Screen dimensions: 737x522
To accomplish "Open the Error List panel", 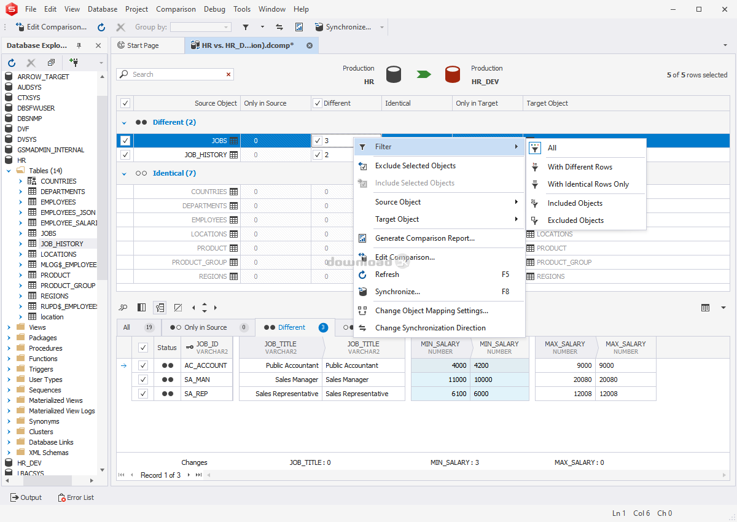I will pyautogui.click(x=76, y=497).
